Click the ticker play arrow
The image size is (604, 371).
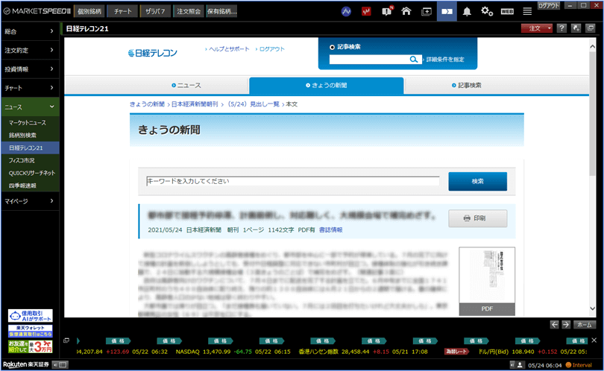point(78,340)
